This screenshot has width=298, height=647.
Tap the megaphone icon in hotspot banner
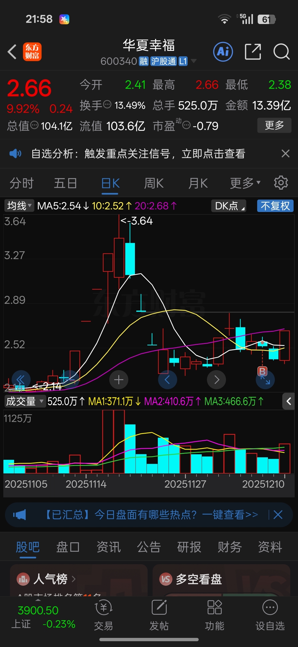[x=19, y=515]
